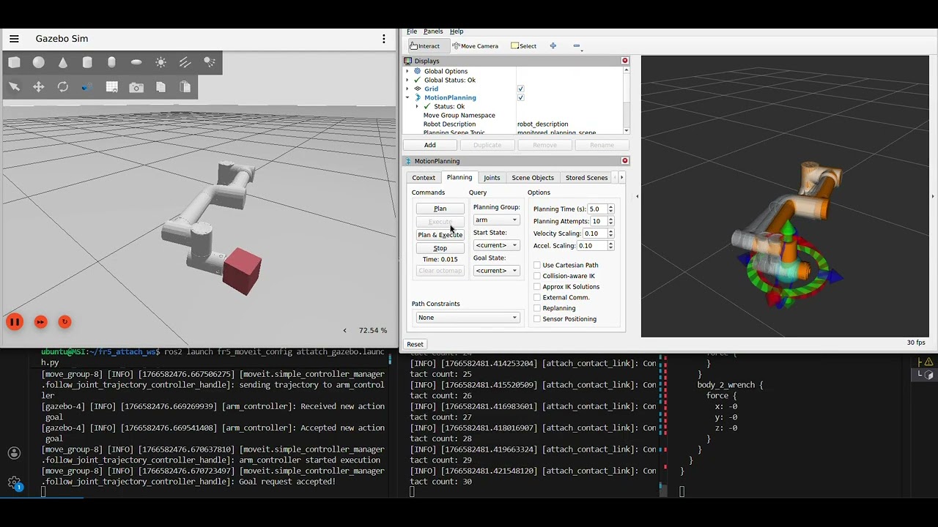Expand the Global Options tree item
This screenshot has width=938, height=527.
click(x=407, y=71)
